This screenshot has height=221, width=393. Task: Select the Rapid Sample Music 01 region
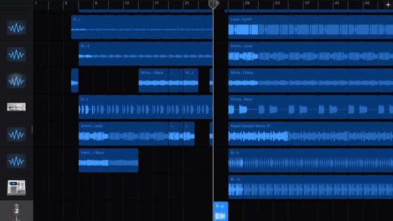(x=311, y=134)
